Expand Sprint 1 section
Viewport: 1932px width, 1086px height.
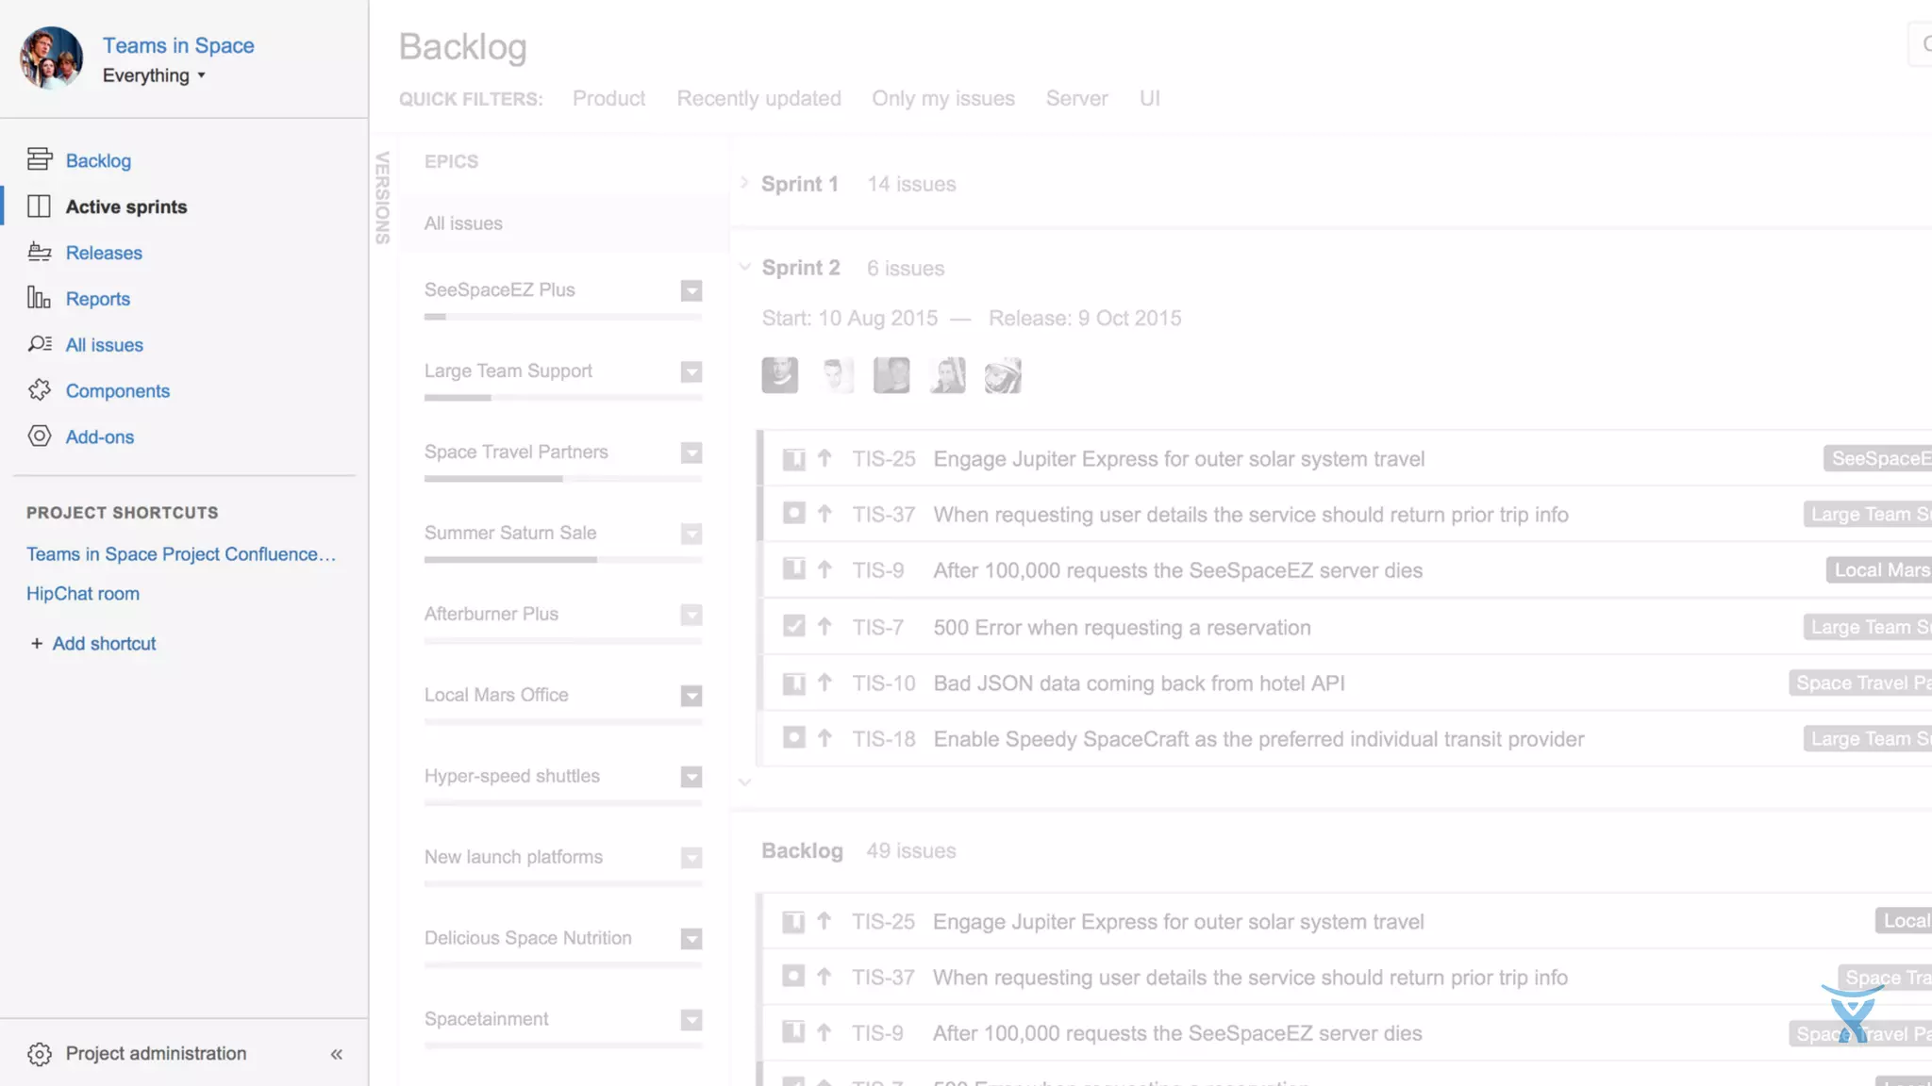coord(744,183)
